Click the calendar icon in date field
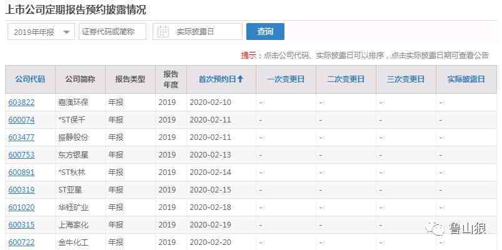The image size is (502, 250). pos(163,32)
